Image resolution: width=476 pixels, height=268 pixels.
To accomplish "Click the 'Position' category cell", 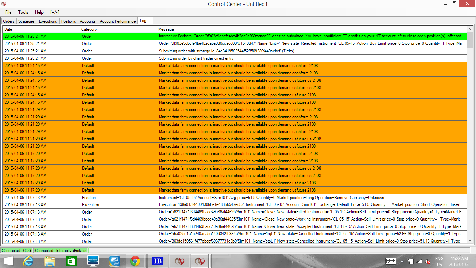I will coord(118,198).
